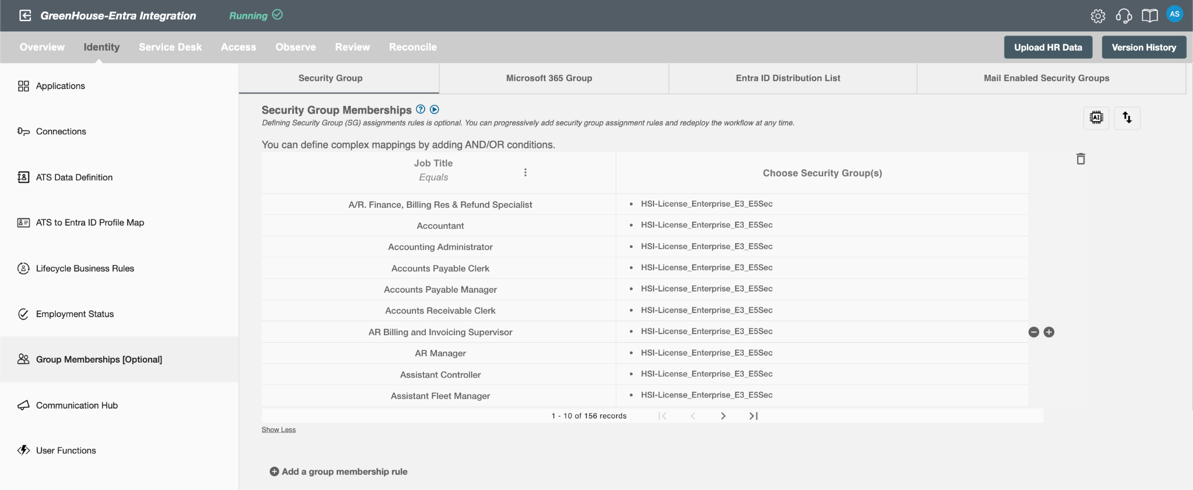Go to the previous page of records
This screenshot has width=1193, height=490.
tap(693, 416)
